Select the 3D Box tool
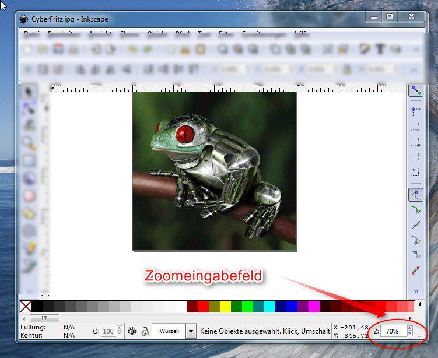The height and width of the screenshot is (358, 438). [x=29, y=178]
